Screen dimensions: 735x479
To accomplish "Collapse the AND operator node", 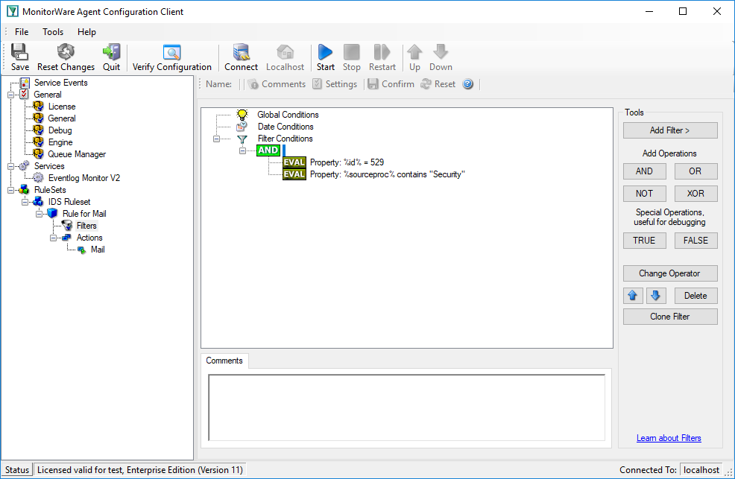I will 242,150.
